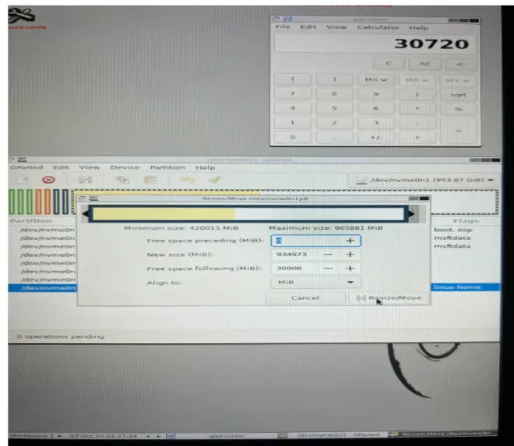514x446 pixels.
Task: Click the right arrow handle of the resize bar
Action: coord(413,214)
